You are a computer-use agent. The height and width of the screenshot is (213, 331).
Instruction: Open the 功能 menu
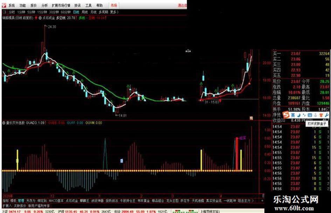pyautogui.click(x=22, y=6)
